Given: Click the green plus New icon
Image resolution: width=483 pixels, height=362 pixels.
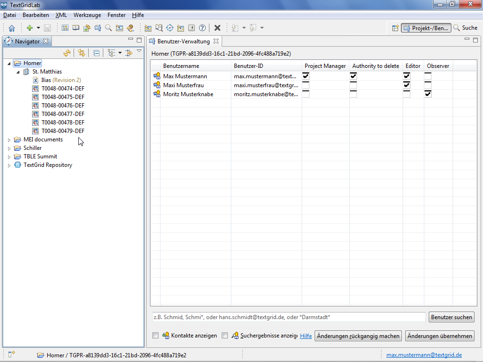Looking at the screenshot, I should click(29, 28).
